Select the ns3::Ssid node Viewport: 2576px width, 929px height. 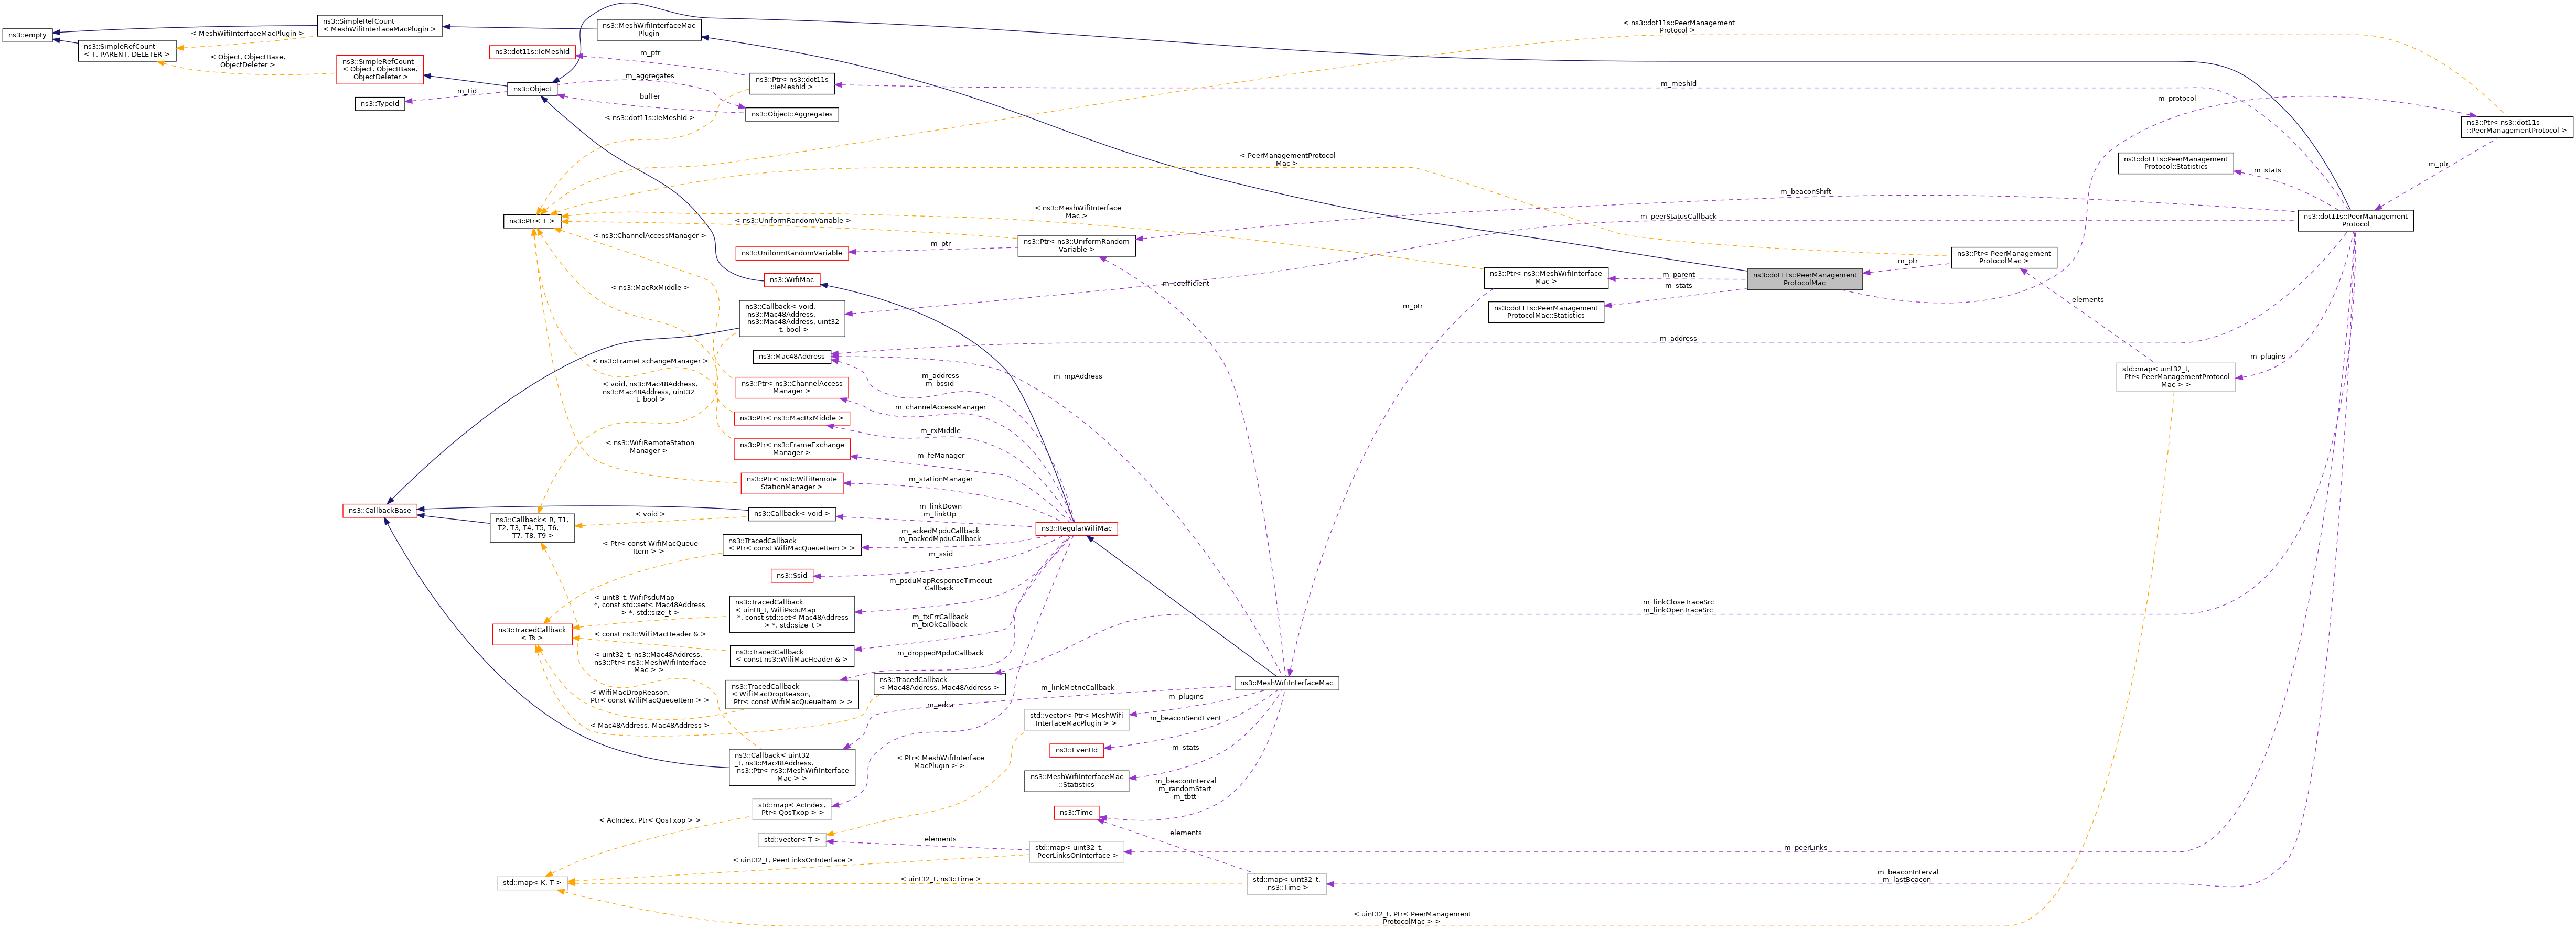[x=792, y=575]
